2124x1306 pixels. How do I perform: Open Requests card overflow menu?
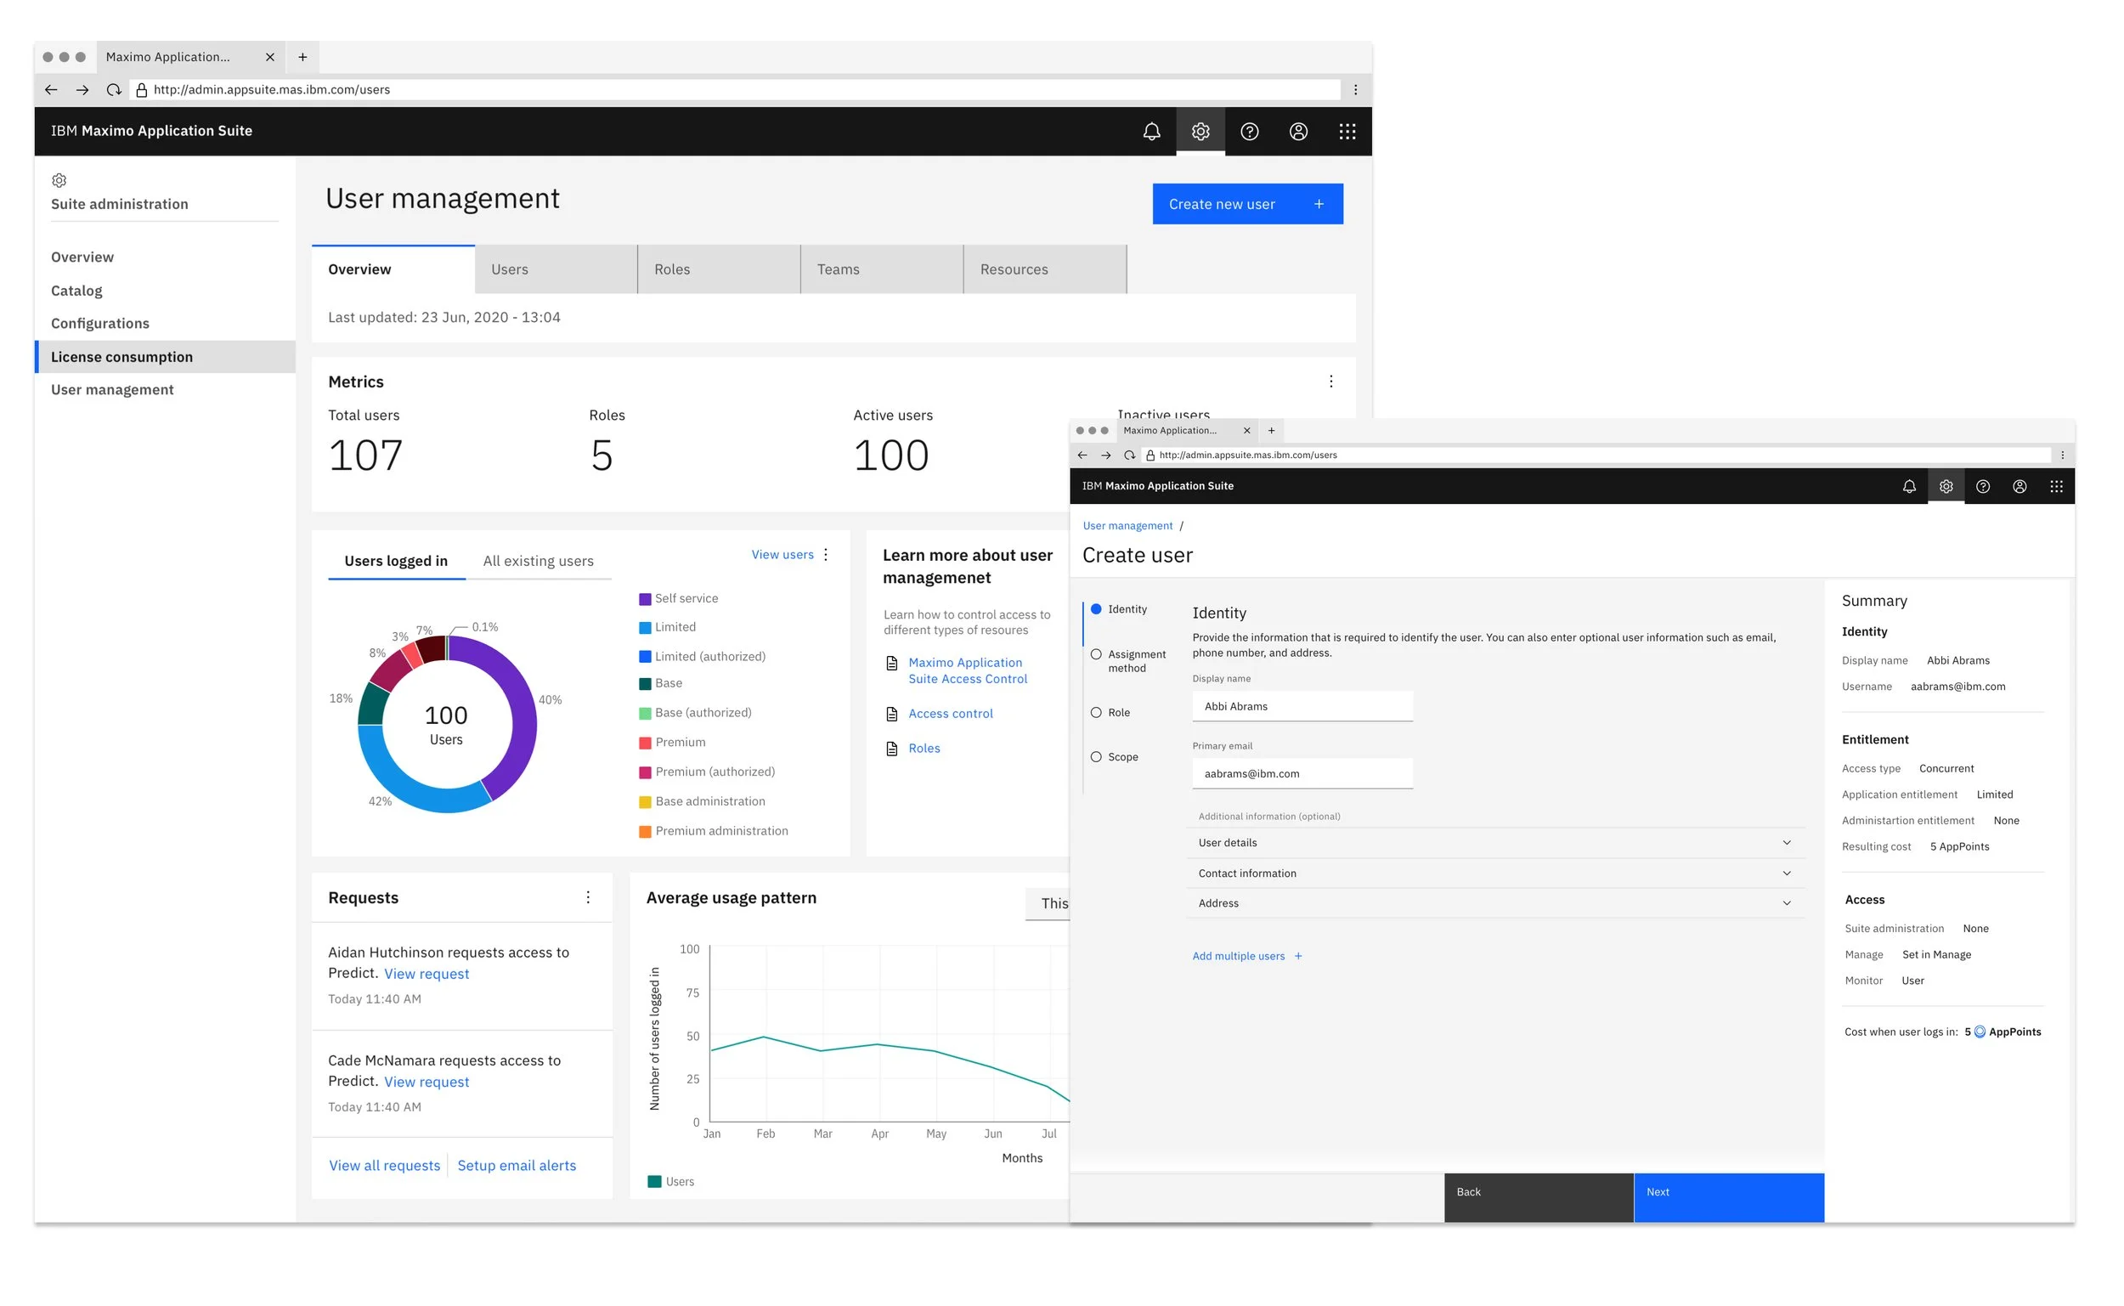588,897
